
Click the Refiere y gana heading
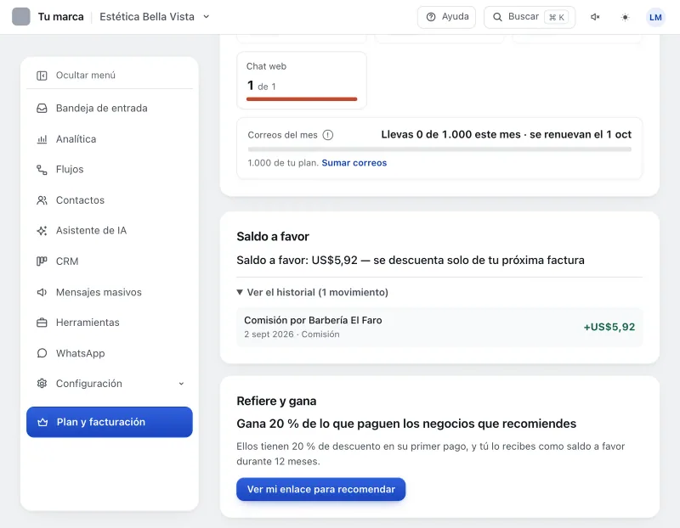(x=276, y=401)
